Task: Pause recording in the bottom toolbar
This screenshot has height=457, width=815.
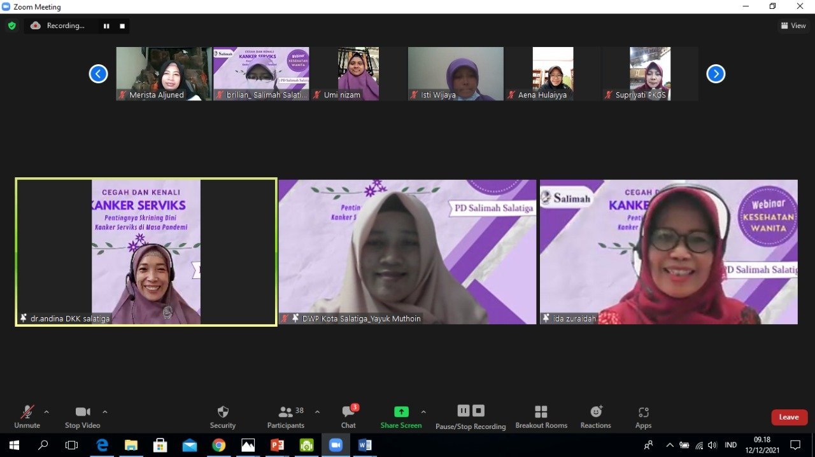Action: [464, 411]
